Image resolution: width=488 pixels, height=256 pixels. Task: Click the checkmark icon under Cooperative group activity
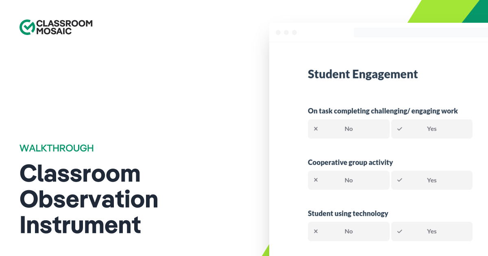399,180
